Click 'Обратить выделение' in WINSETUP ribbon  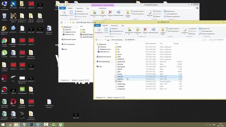tap(207, 34)
